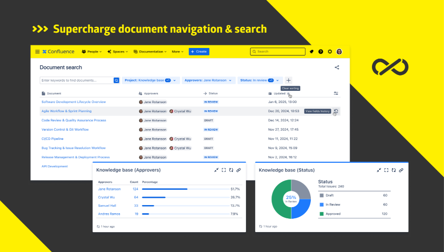Viewport: 444px width, 252px height.
Task: Copy link of Knowledge base (Status) gadget
Action: [x=401, y=170]
